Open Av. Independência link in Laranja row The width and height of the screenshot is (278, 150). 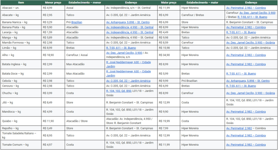[x=130, y=32]
